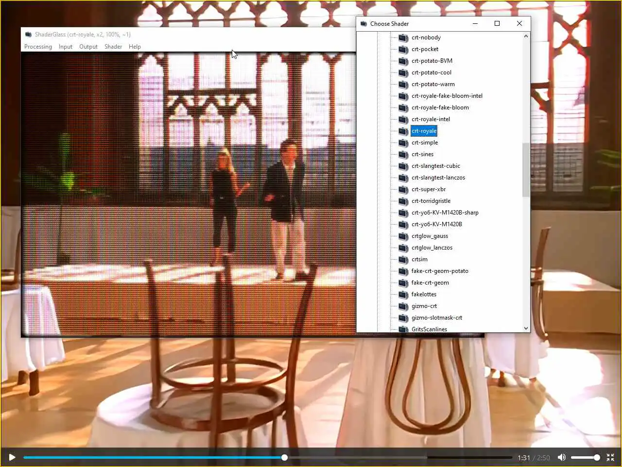Choose the crt-potato-cool shader
Screen dimensions: 622x467
click(x=431, y=72)
